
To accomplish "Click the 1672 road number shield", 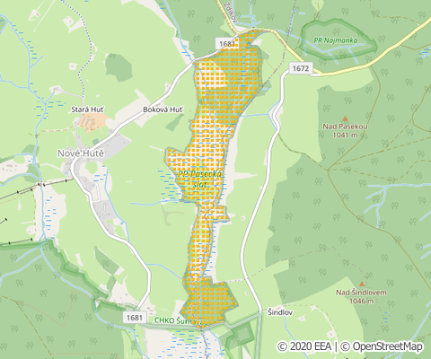I will tap(301, 68).
